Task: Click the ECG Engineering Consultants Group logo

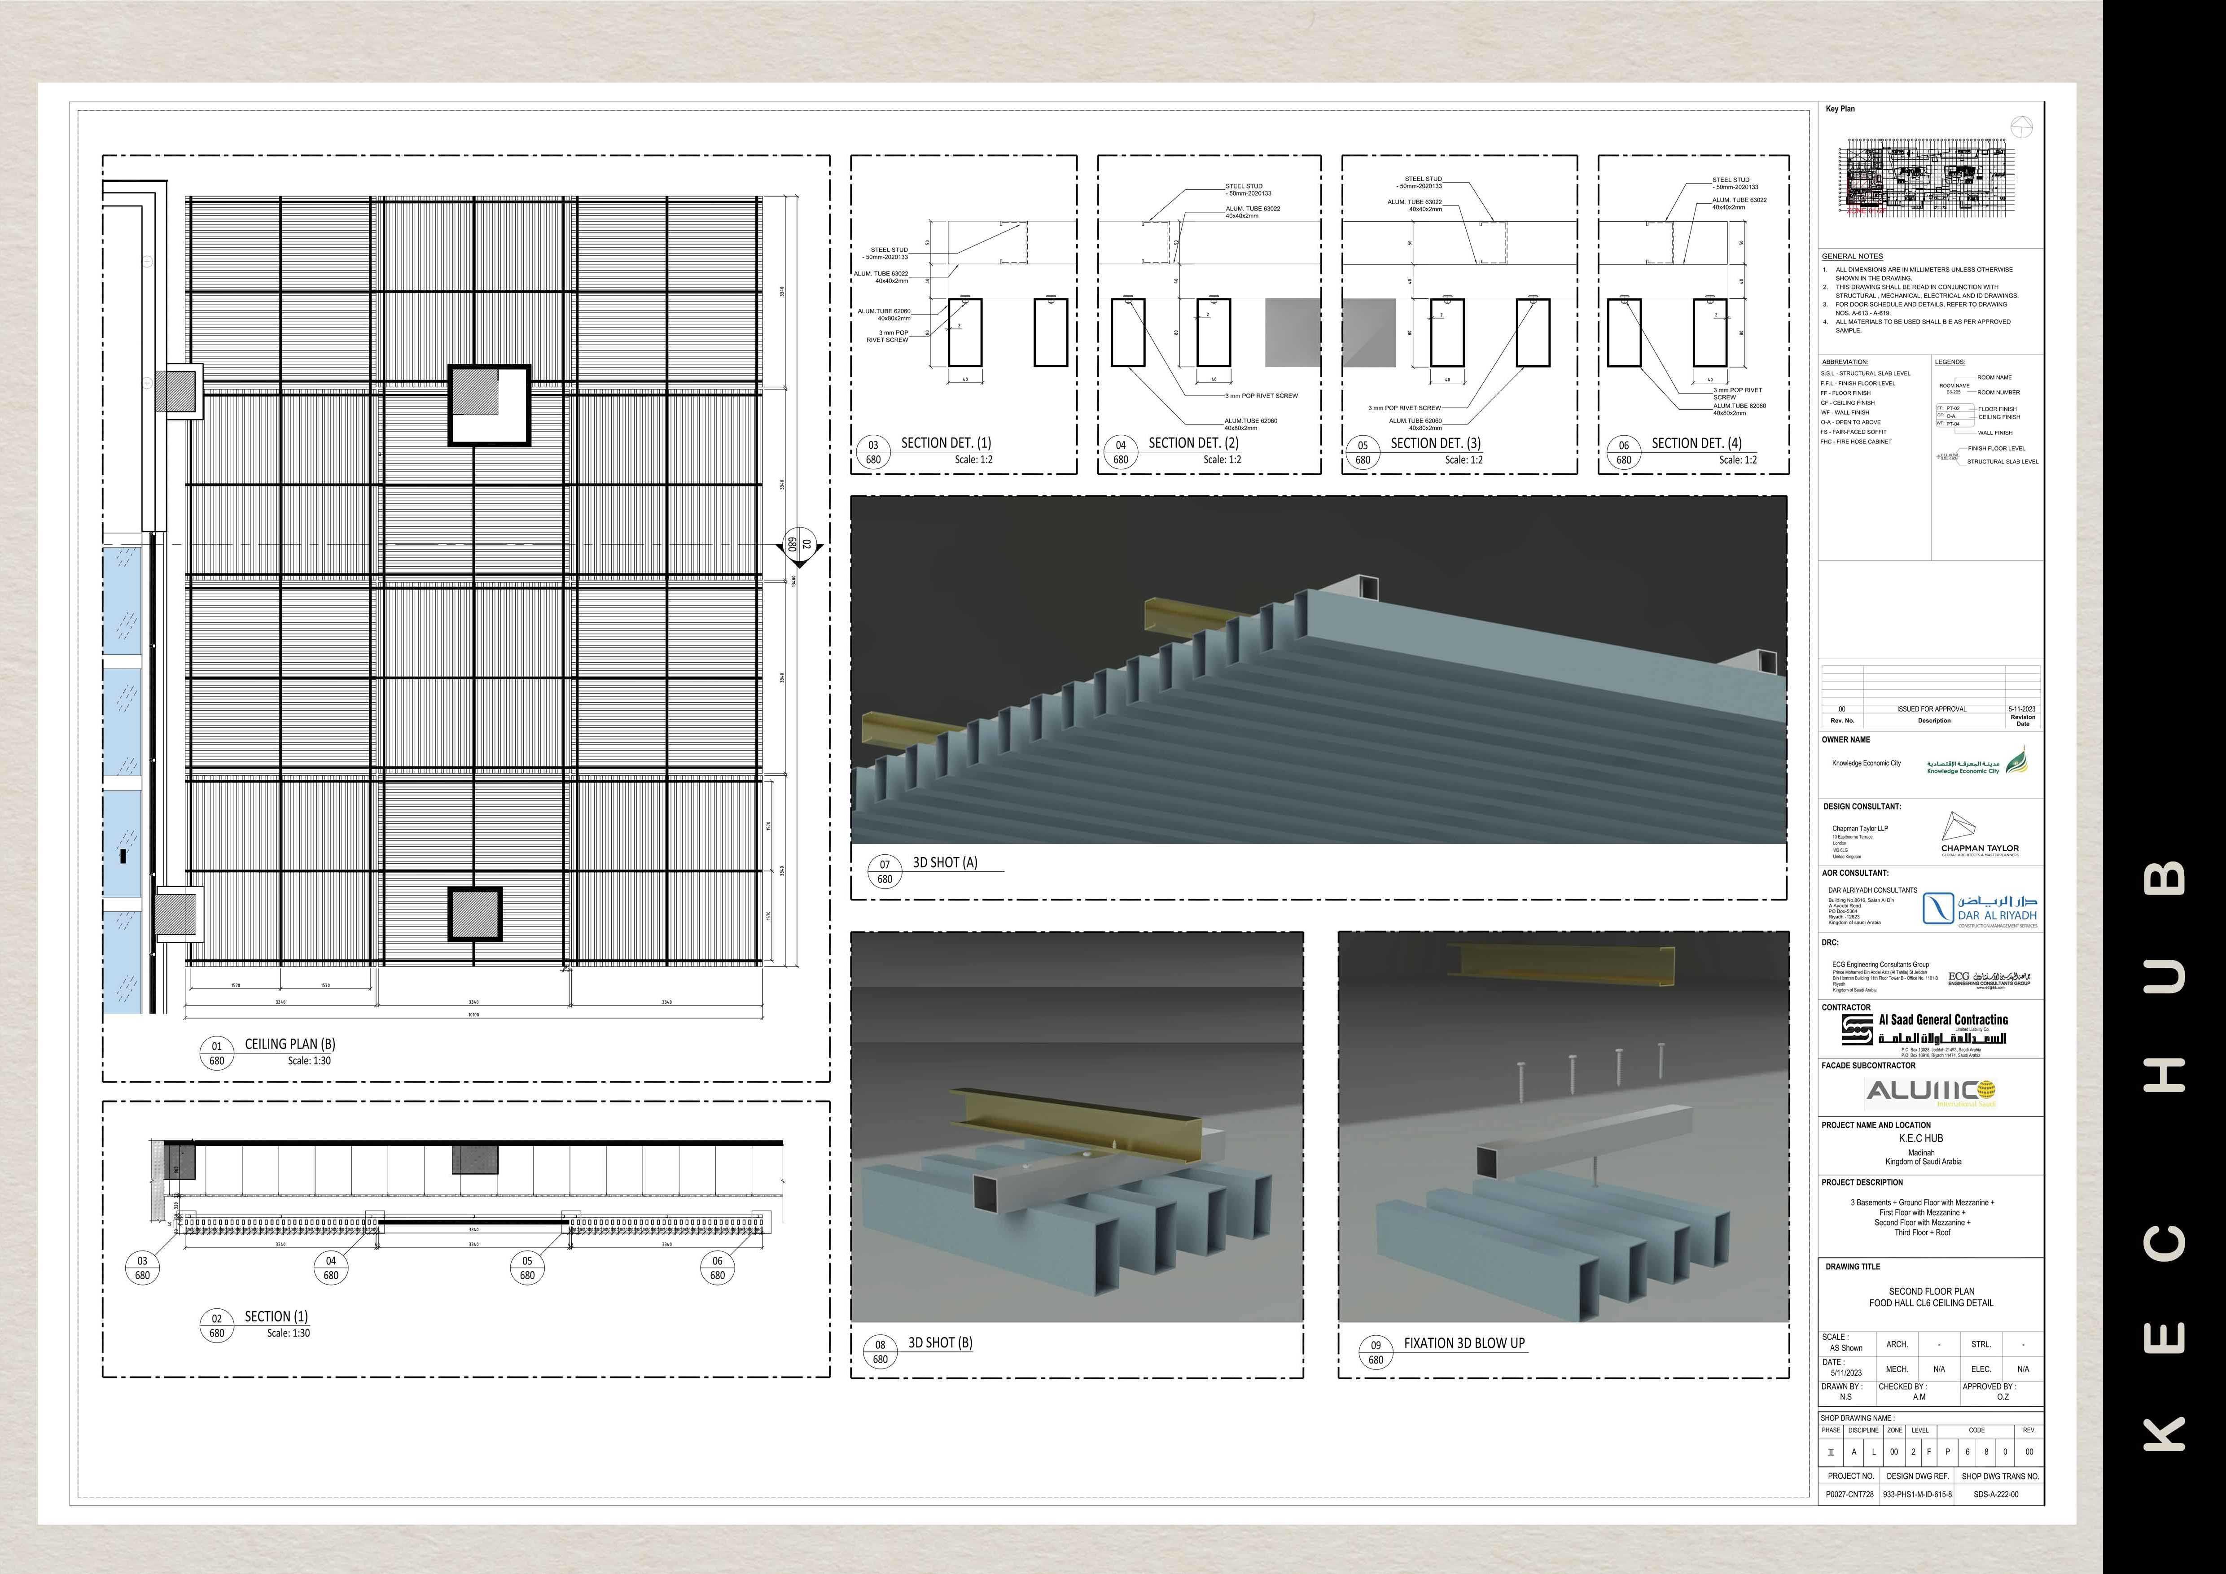Action: 1989,979
